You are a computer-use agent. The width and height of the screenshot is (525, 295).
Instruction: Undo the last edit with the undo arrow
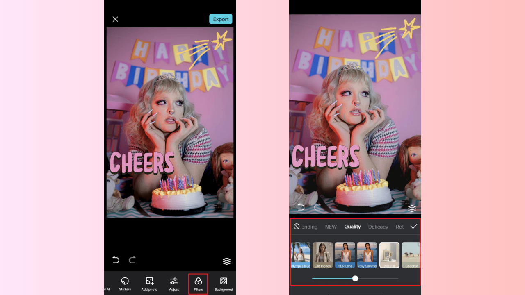[116, 260]
